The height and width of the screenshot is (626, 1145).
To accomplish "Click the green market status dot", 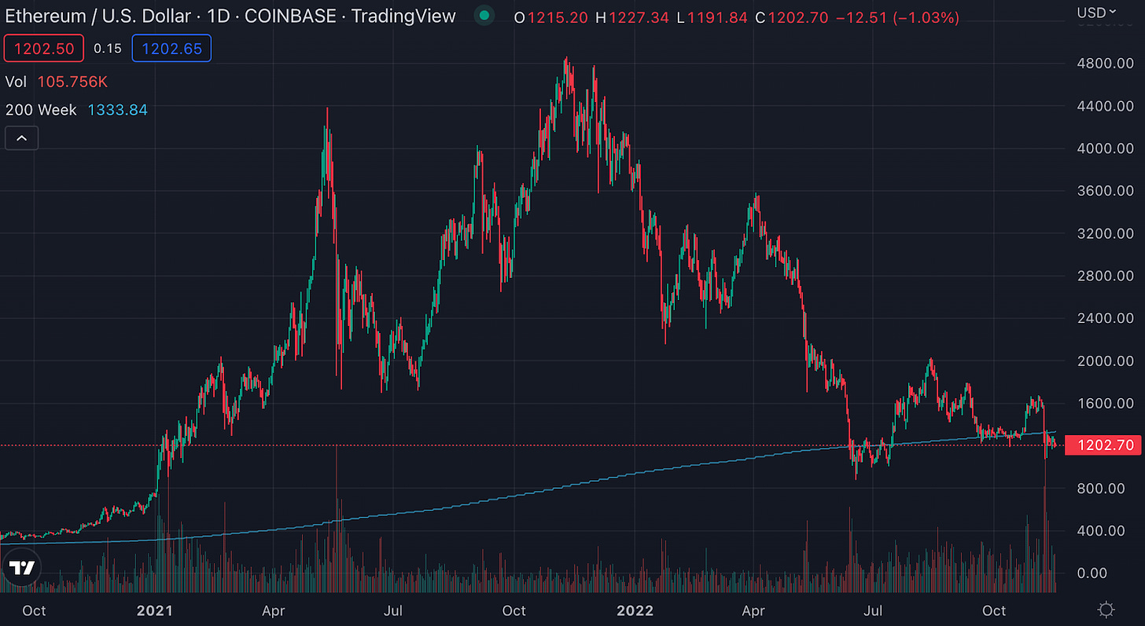I will coord(484,16).
